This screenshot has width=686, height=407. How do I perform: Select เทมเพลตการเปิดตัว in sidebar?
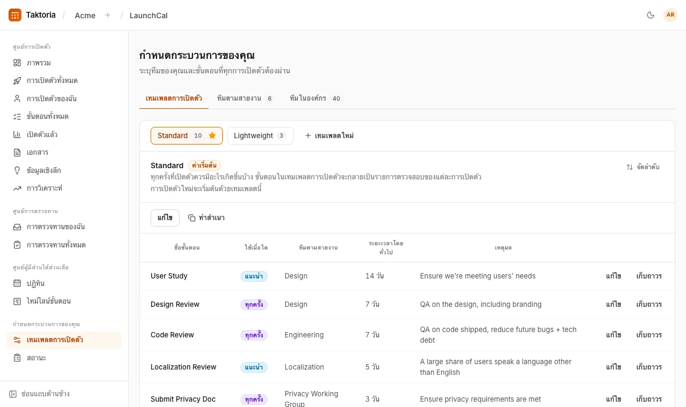[64, 340]
